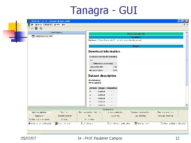Click the Informations column header
The width and height of the screenshot is (191, 143).
[112, 88]
